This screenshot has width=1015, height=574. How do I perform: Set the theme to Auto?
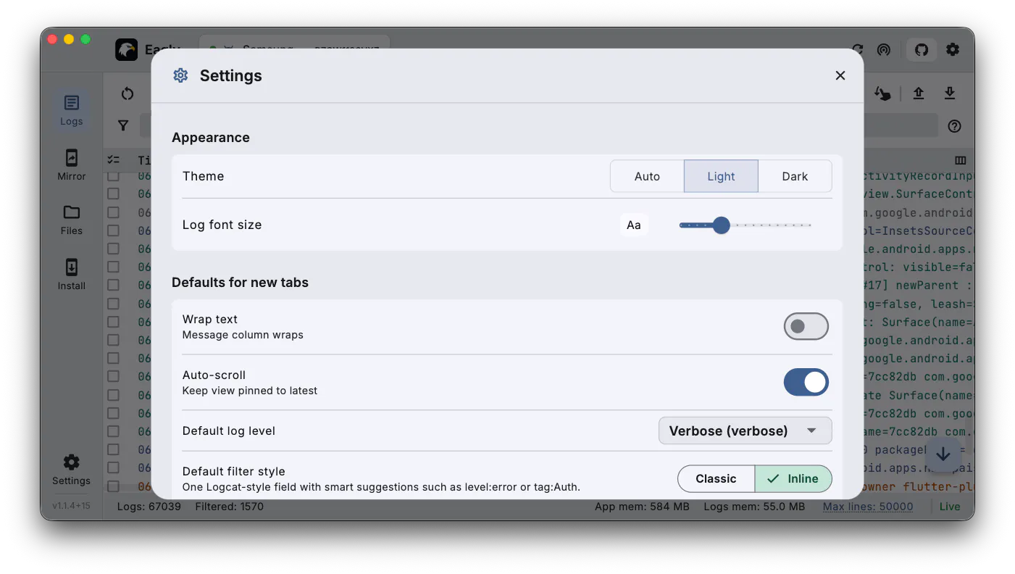click(647, 176)
